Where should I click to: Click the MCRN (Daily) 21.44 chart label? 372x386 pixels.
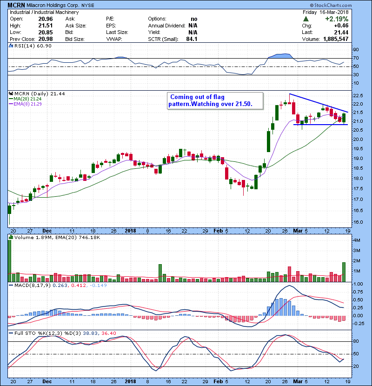40,94
